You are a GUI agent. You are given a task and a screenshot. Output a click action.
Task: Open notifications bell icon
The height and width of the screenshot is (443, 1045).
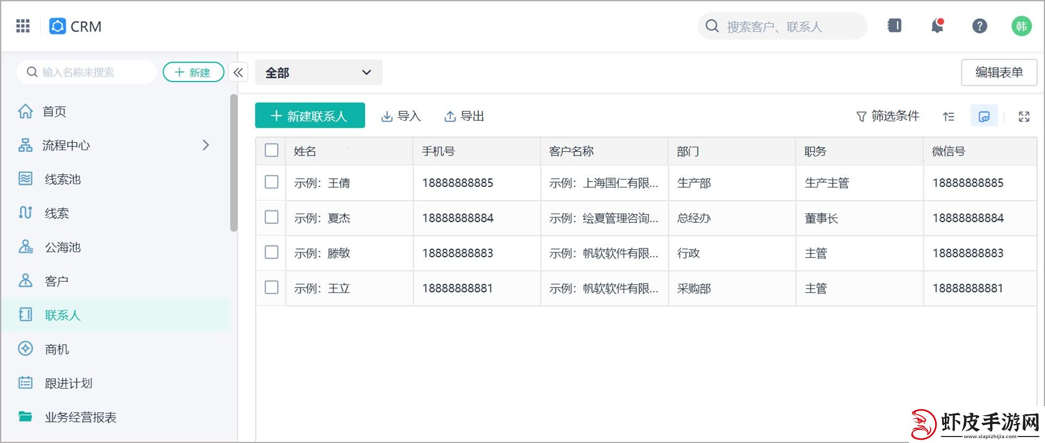point(937,26)
